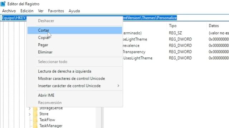229x128 pixels.
Task: Click the Registry Editor app icon in title bar
Action: [x=3, y=4]
